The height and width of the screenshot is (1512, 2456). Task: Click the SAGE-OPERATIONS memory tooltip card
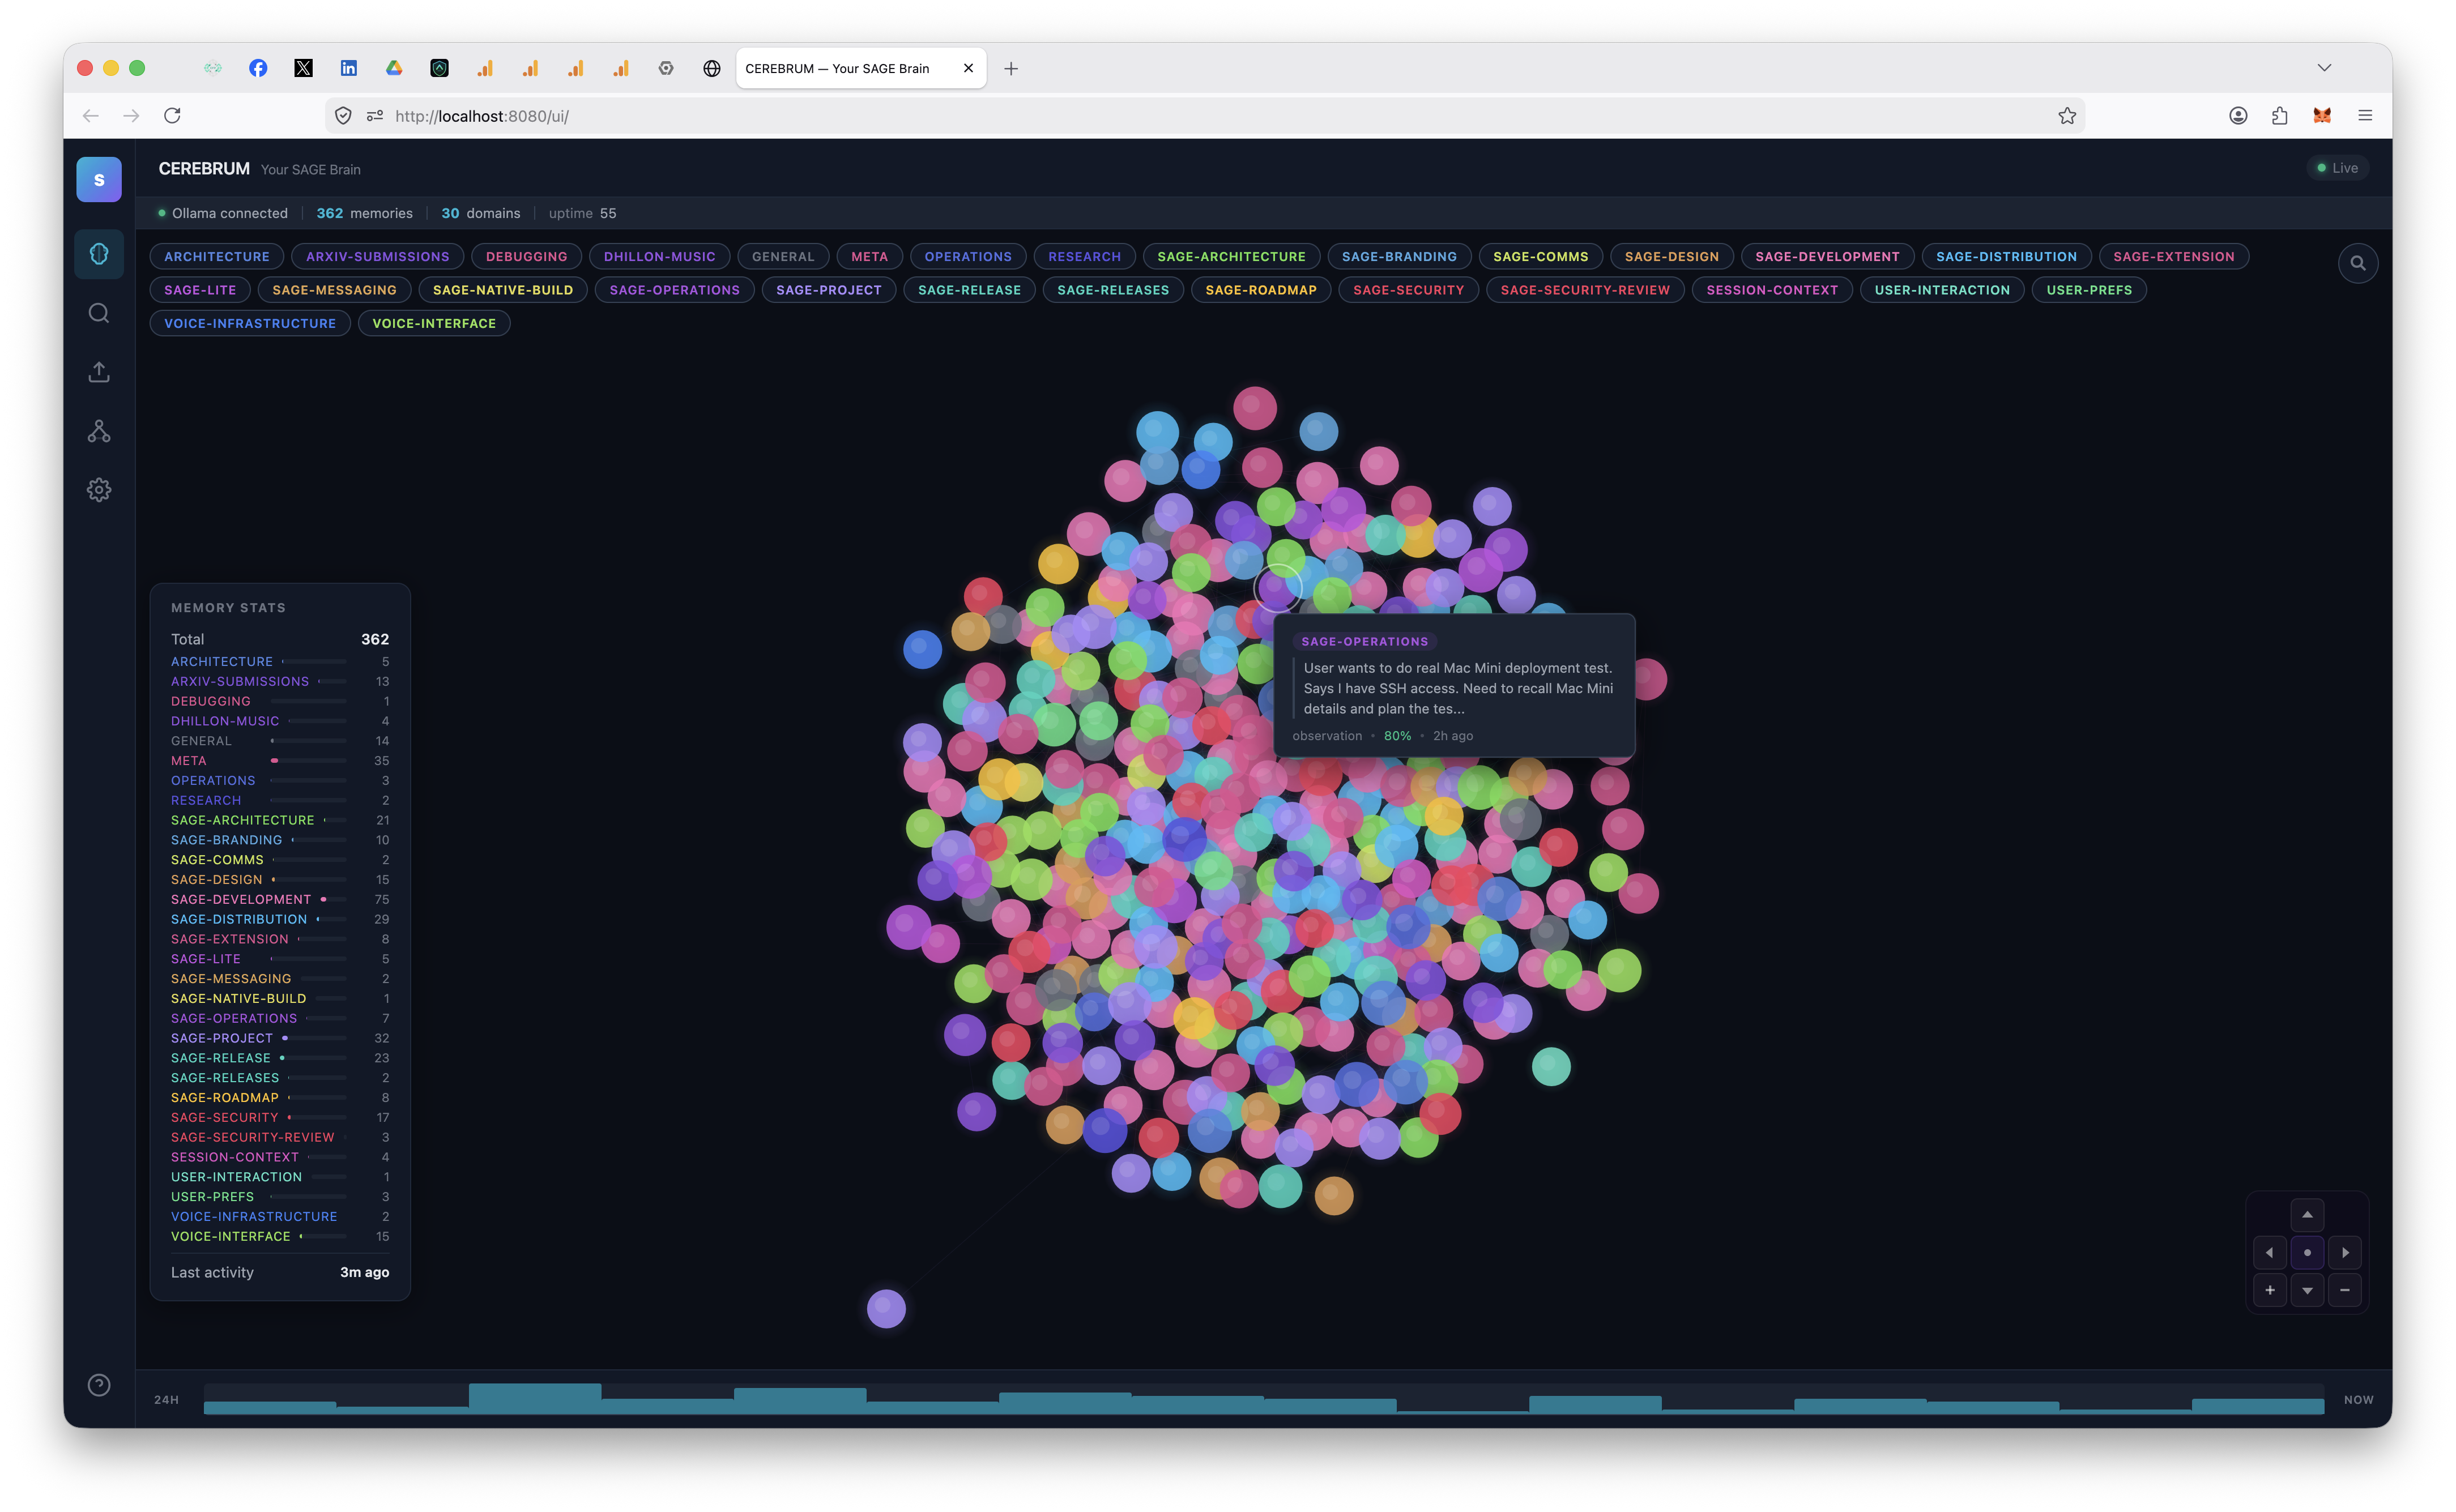(x=1455, y=687)
